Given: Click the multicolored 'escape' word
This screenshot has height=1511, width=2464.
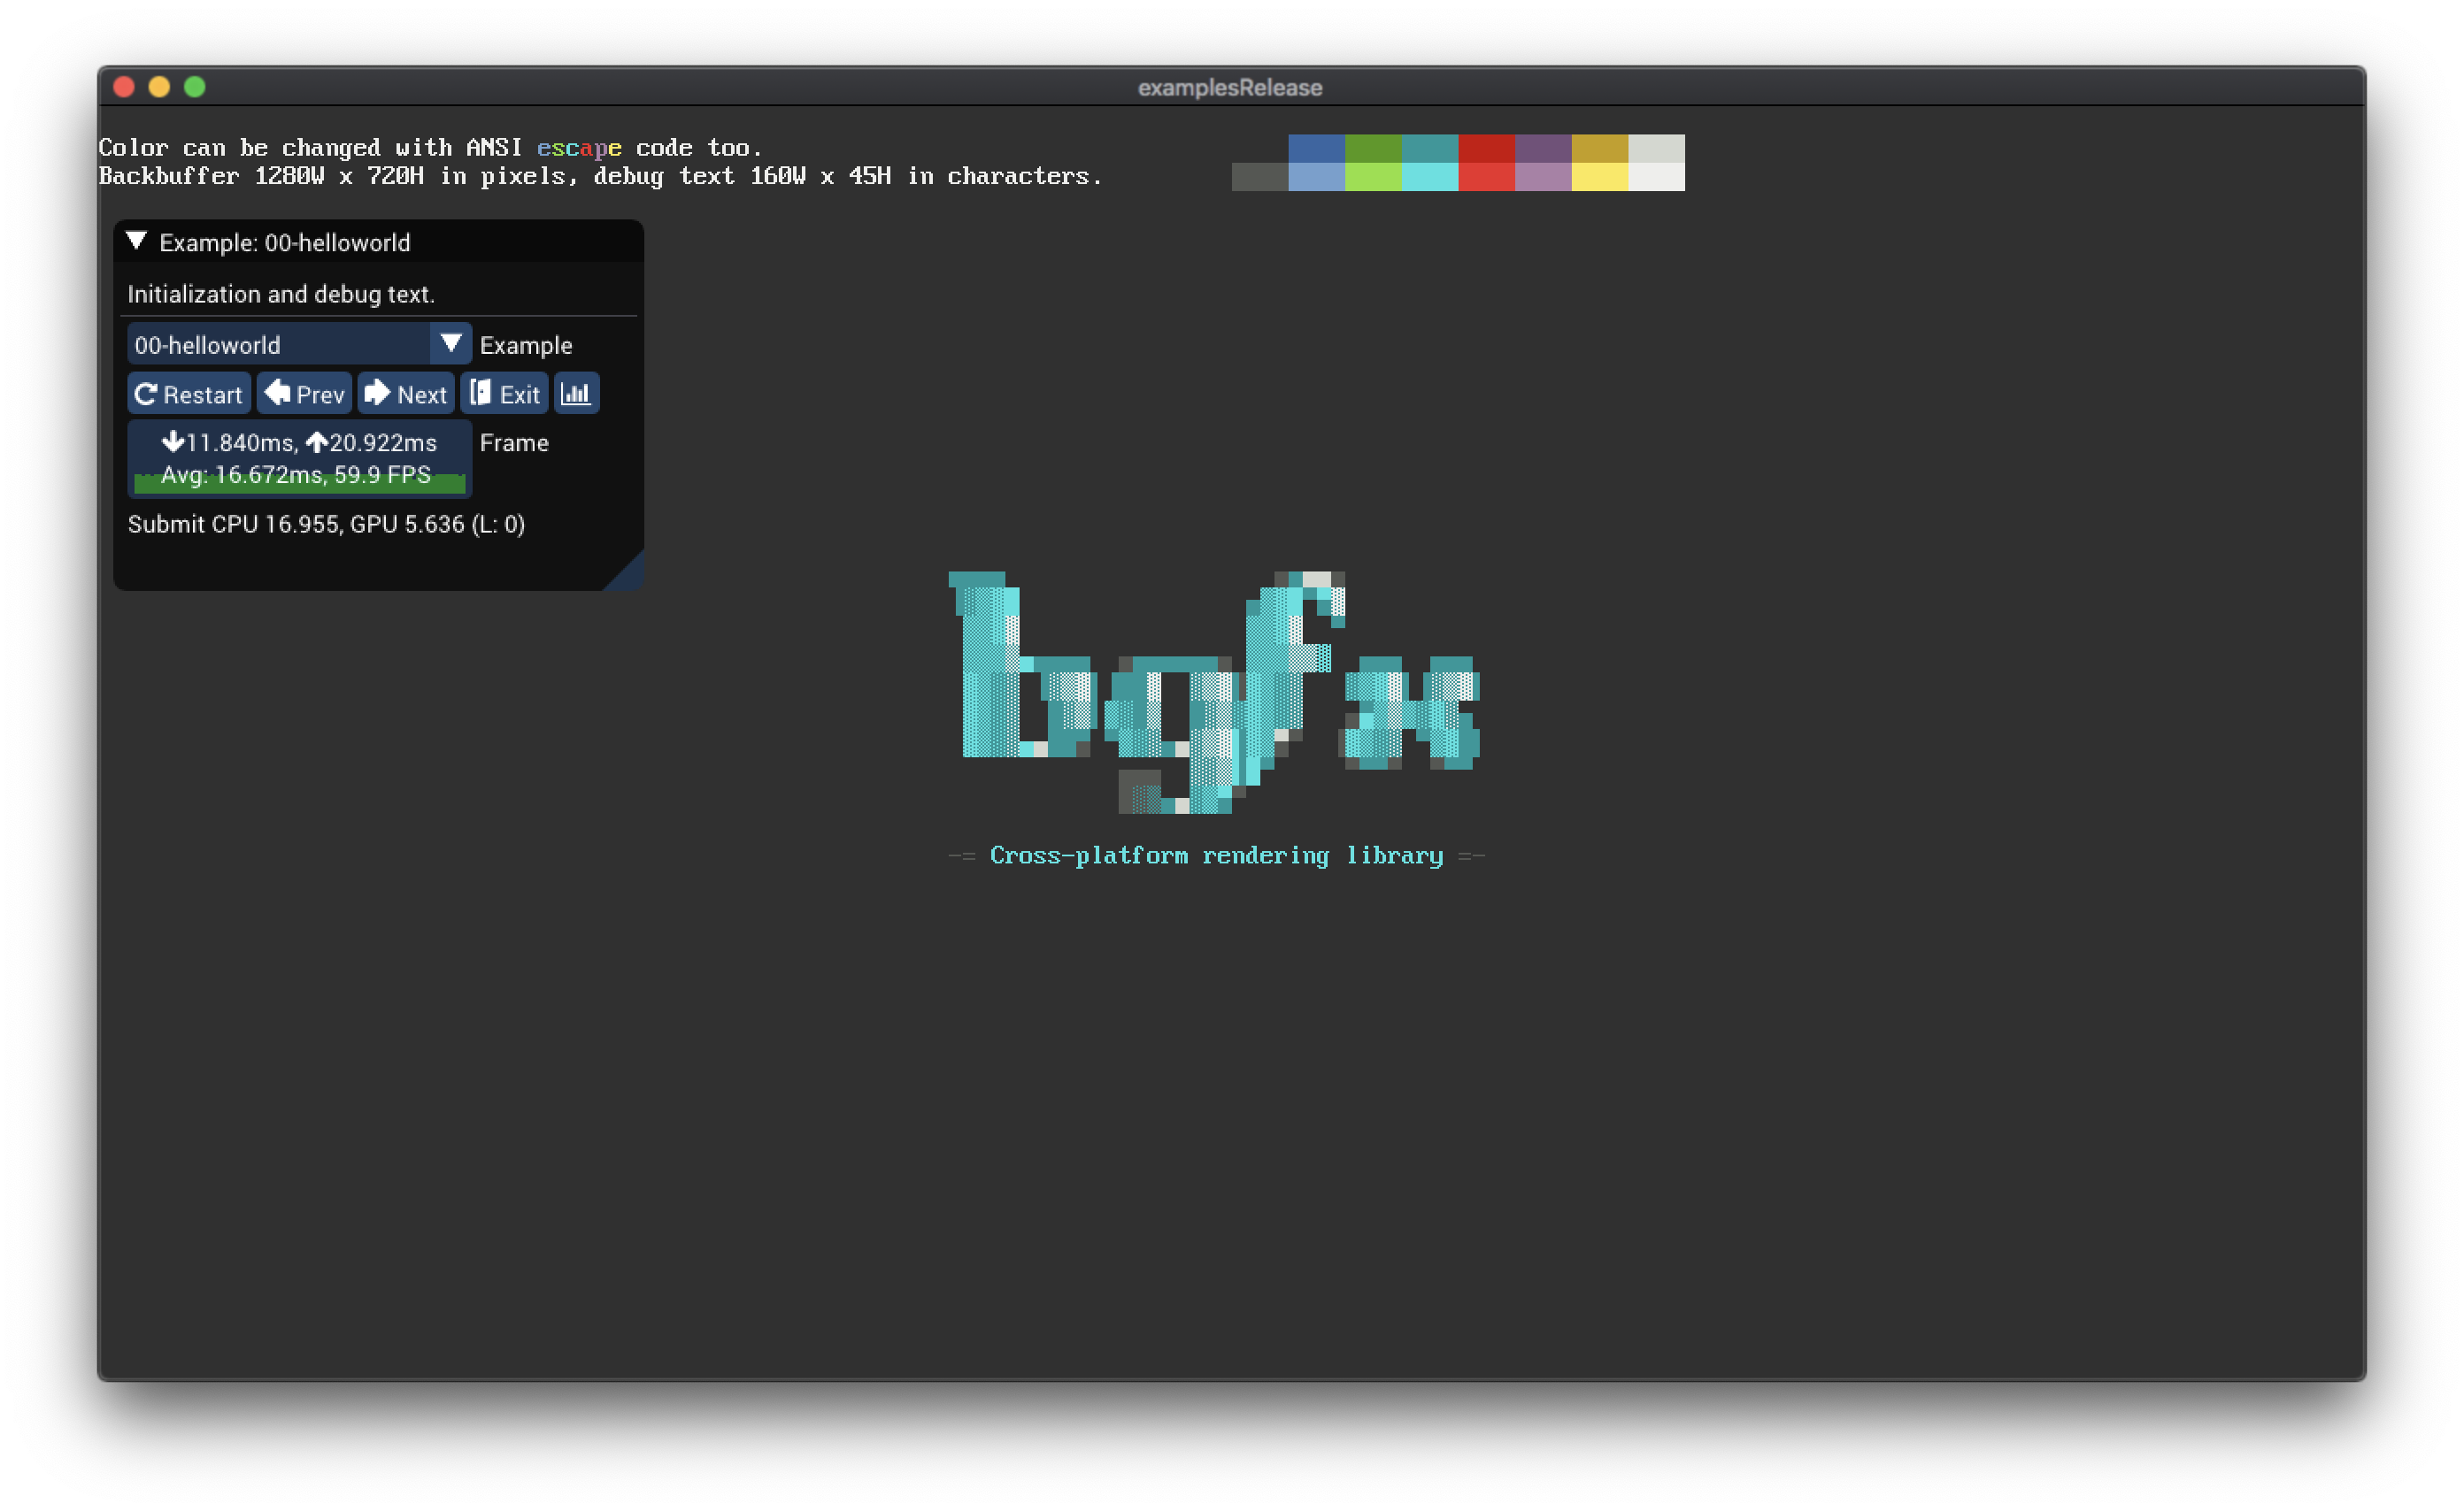Looking at the screenshot, I should [579, 149].
